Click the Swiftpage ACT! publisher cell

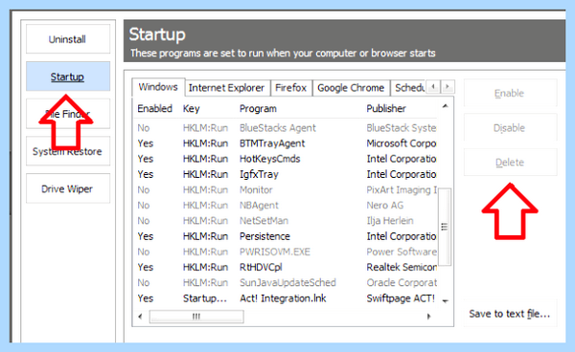click(401, 298)
